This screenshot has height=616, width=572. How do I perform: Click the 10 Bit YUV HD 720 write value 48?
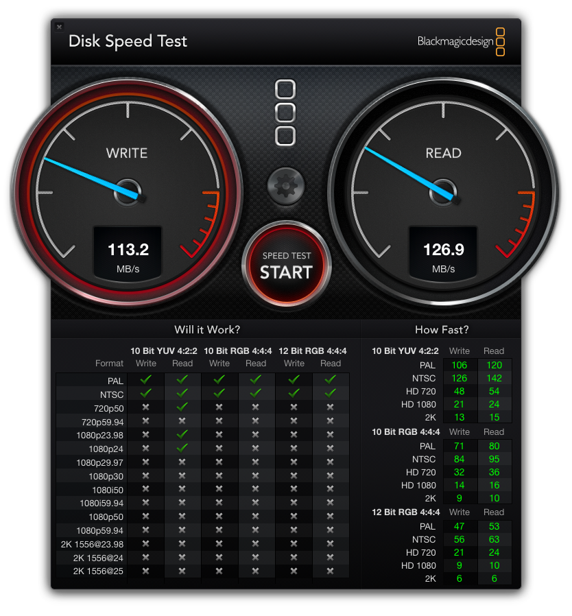[460, 391]
